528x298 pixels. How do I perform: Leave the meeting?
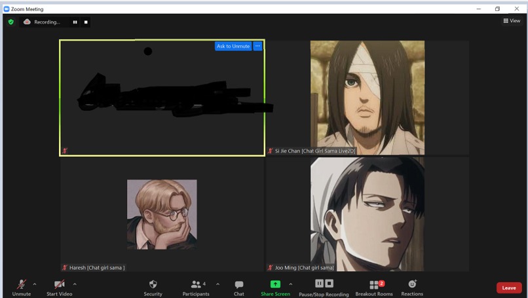pos(509,288)
